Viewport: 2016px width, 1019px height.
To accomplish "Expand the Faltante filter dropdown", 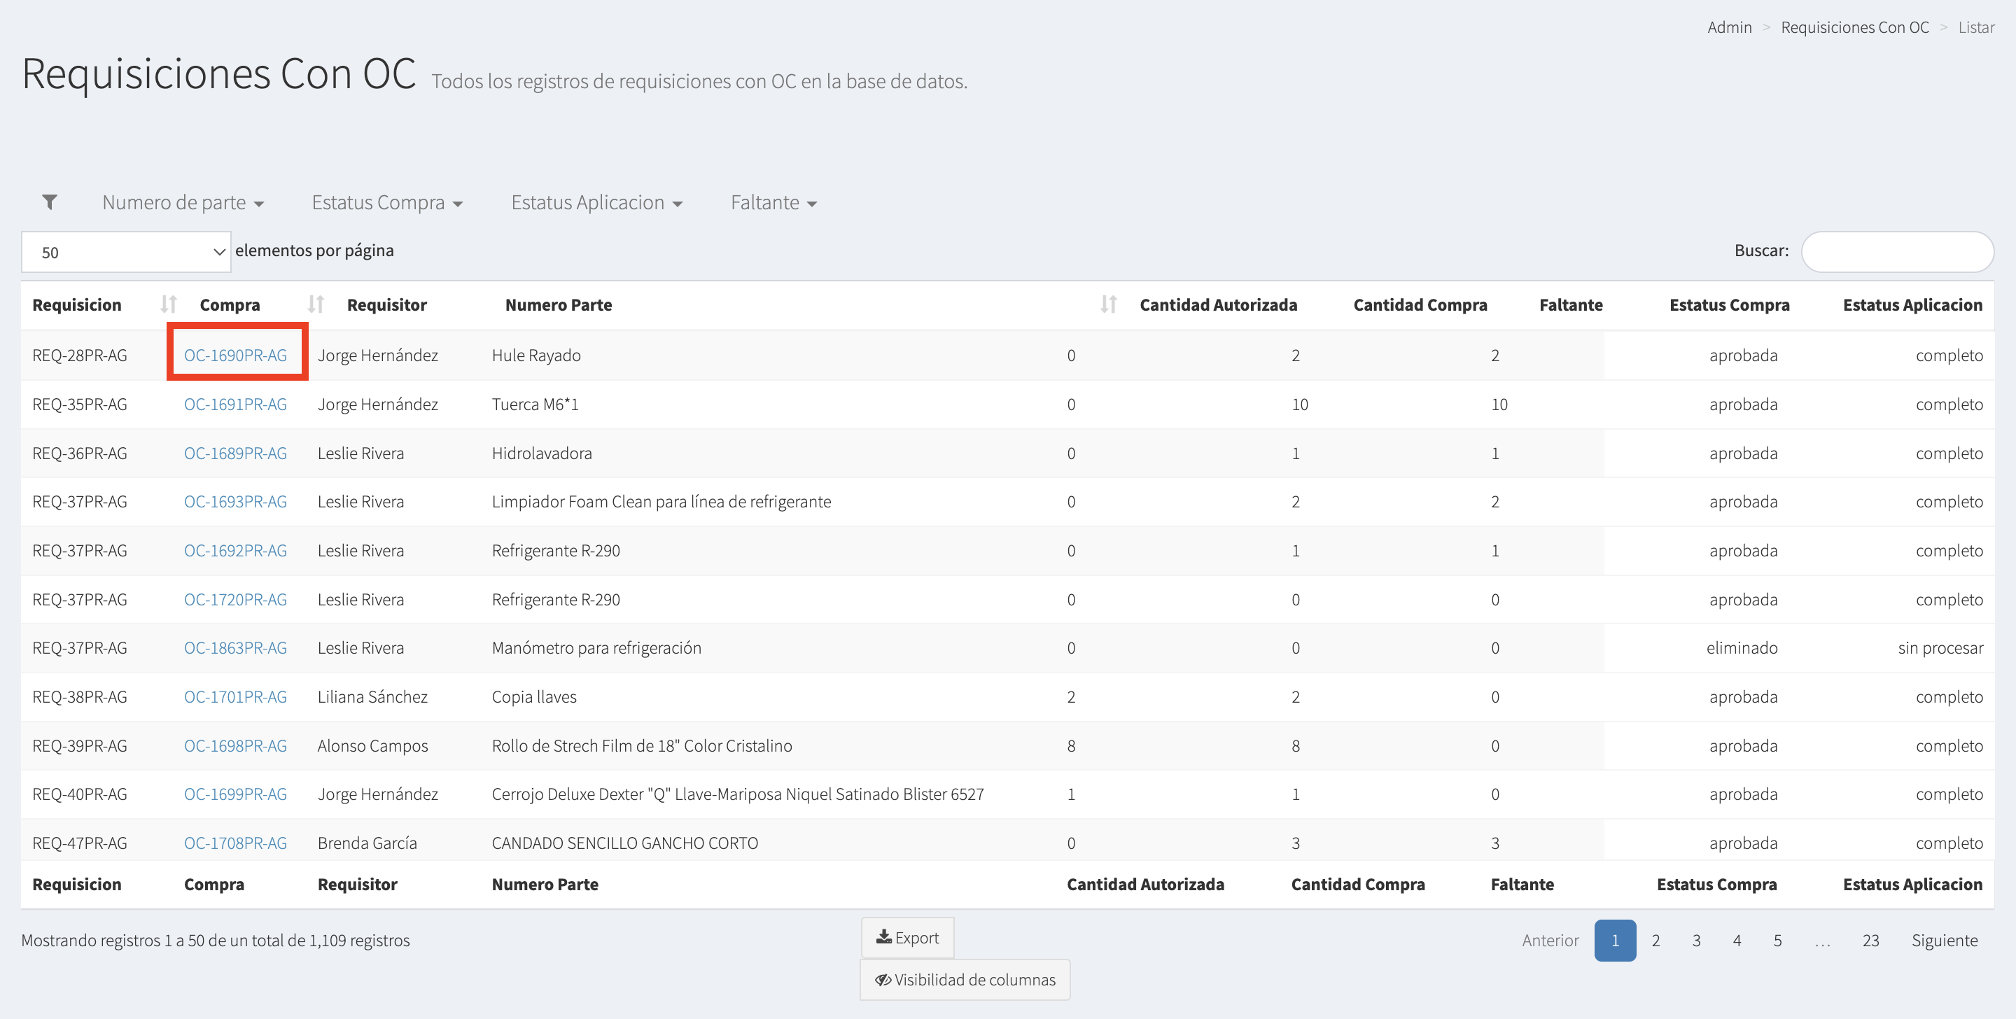I will (x=772, y=203).
